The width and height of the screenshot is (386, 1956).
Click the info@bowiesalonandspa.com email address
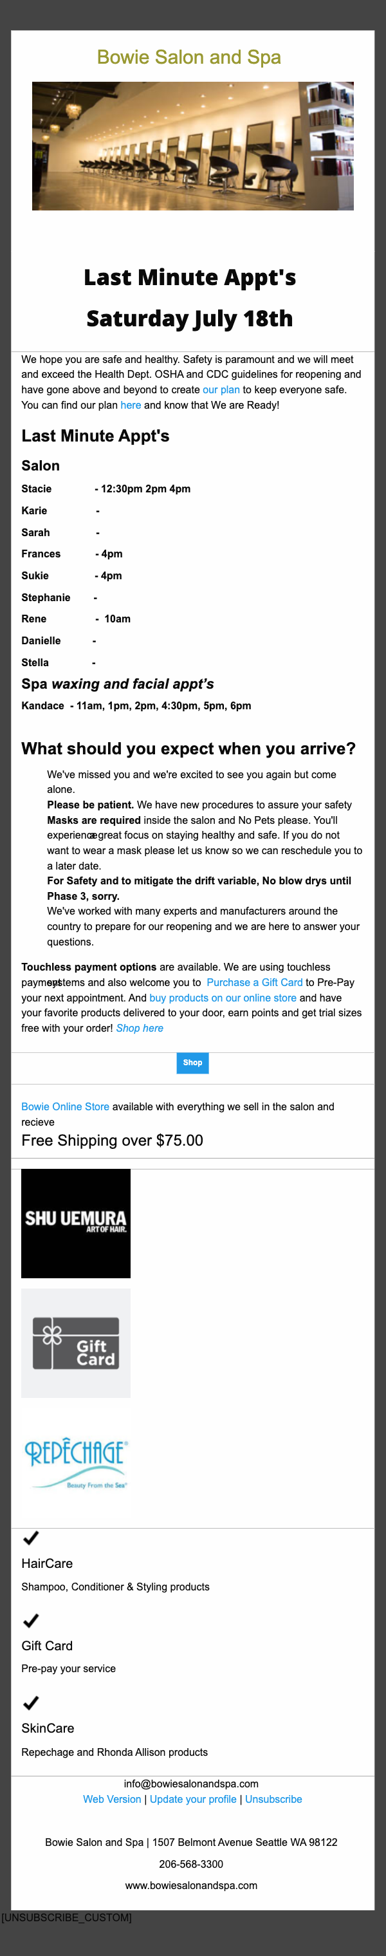191,1784
